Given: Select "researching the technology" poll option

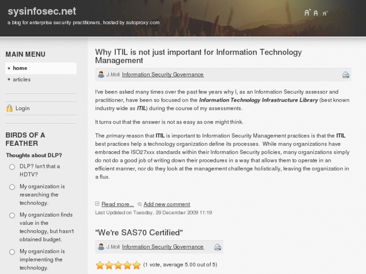Looking at the screenshot, I should [12, 187].
